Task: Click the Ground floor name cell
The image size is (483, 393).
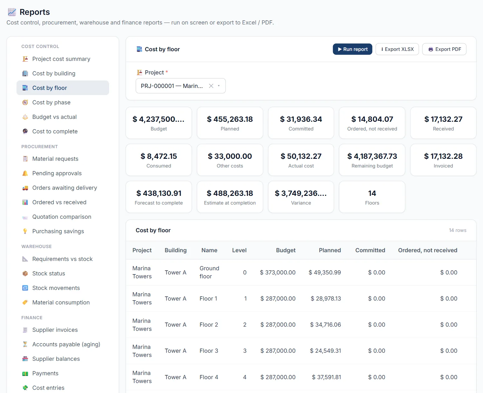Action: pyautogui.click(x=209, y=273)
